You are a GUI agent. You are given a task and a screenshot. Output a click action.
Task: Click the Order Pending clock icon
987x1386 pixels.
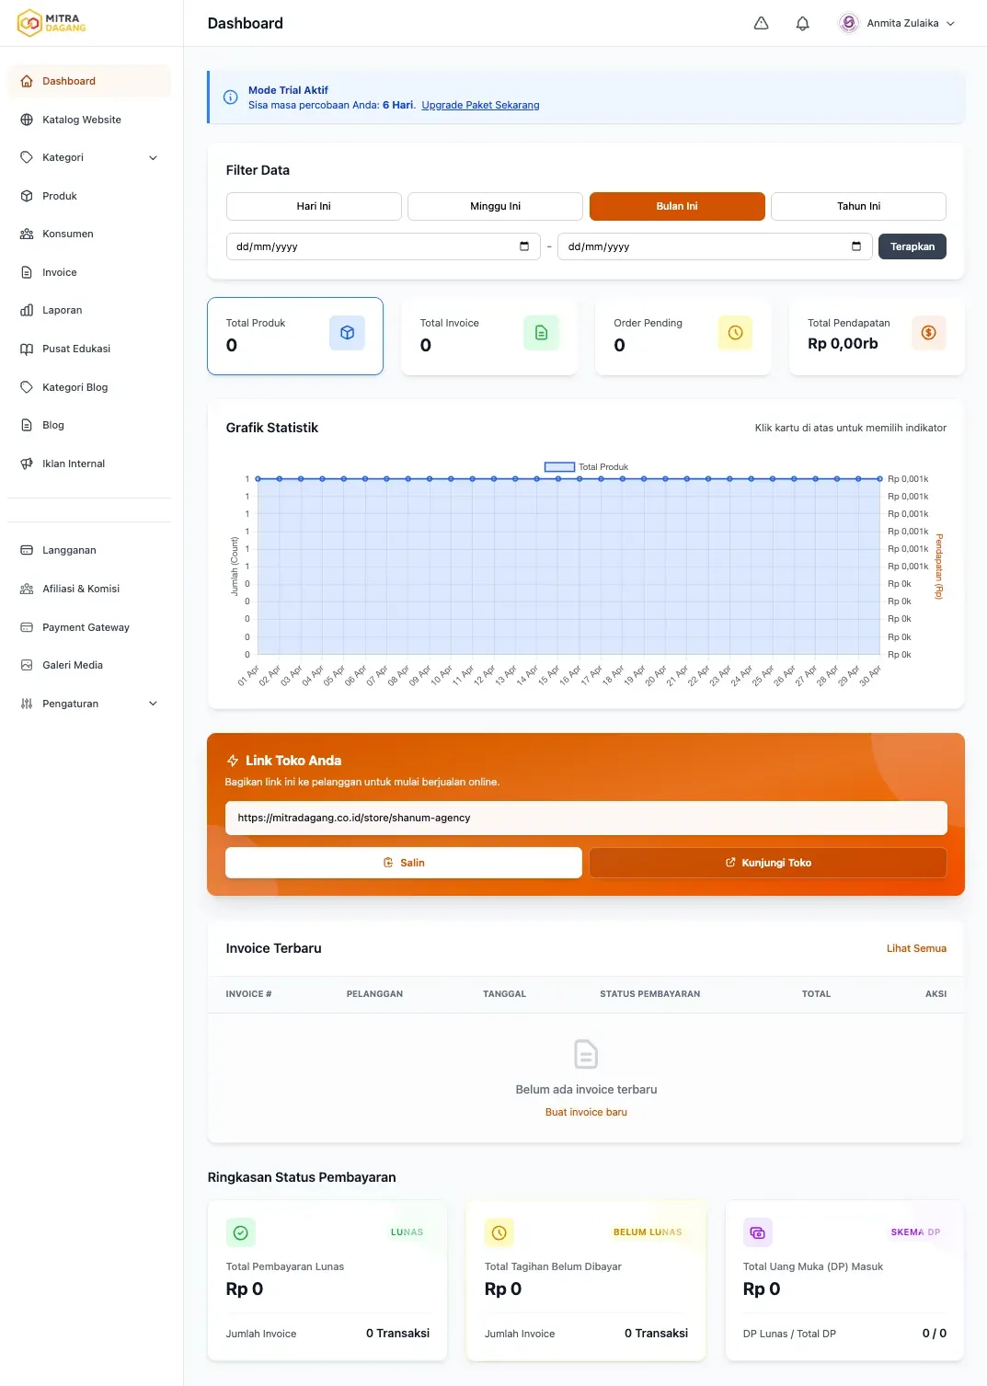coord(735,333)
